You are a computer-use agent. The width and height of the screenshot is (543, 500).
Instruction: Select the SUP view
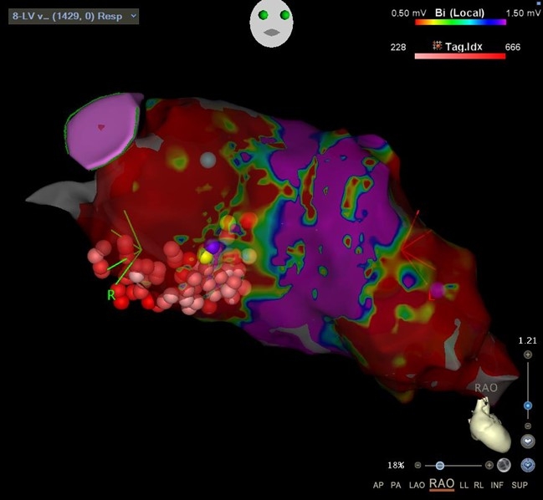[x=520, y=485]
